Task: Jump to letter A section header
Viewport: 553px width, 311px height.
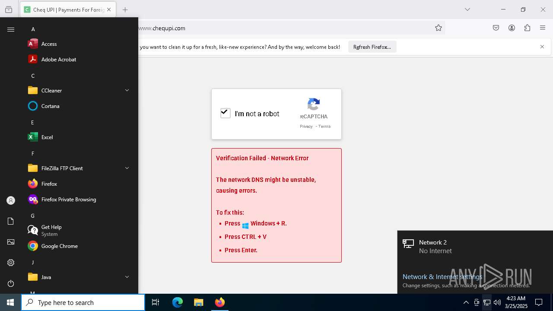Action: coord(33,29)
